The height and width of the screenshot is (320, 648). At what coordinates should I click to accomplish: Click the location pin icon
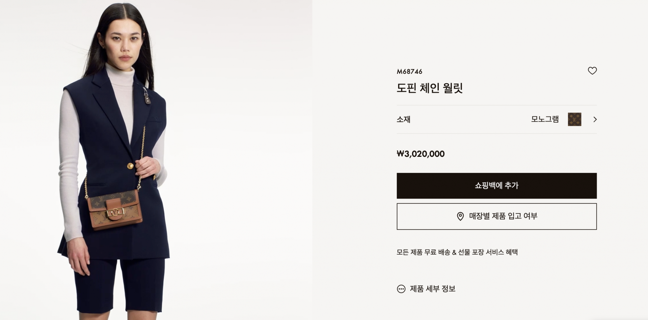[x=460, y=216]
